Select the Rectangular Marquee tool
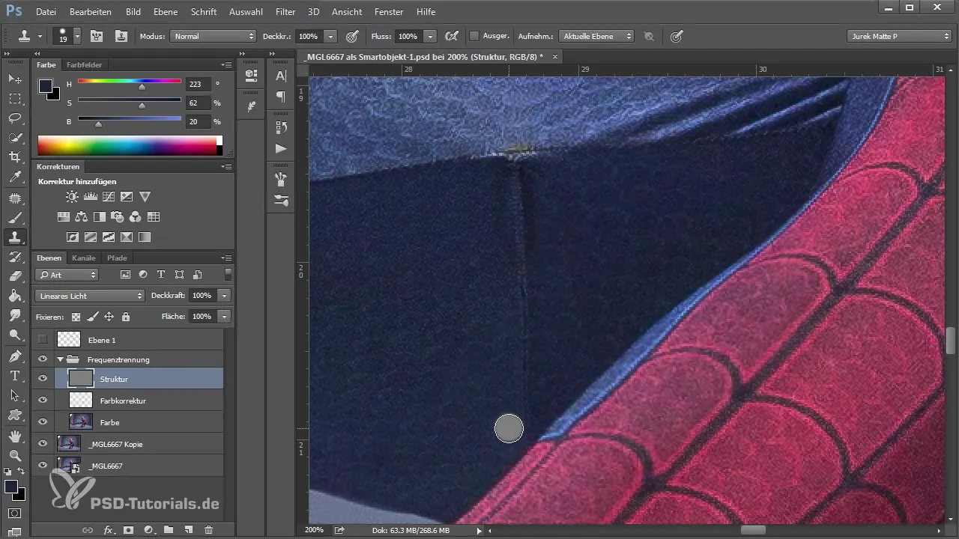Image resolution: width=959 pixels, height=539 pixels. coord(14,98)
